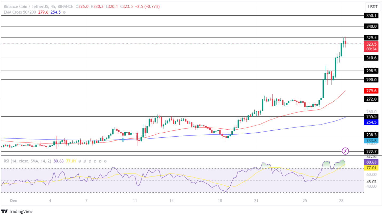
Task: Click the blue 254.5 EMA price label
Action: click(372, 122)
